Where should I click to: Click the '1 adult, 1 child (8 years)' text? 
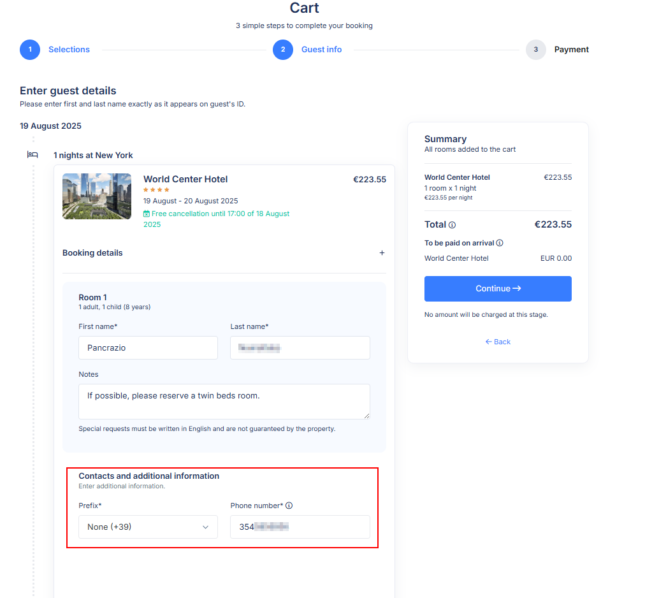pyautogui.click(x=114, y=307)
